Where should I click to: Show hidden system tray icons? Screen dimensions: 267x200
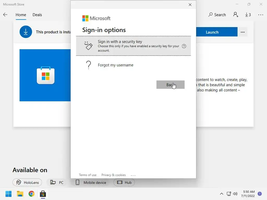point(222,194)
